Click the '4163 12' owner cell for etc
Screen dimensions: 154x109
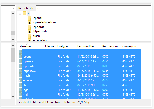point(127,85)
